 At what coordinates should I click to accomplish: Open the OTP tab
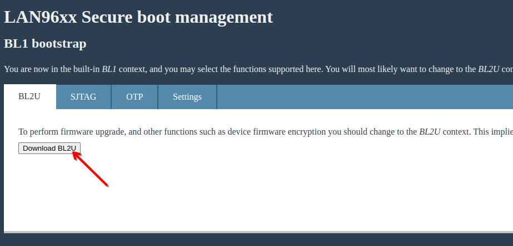(x=135, y=97)
